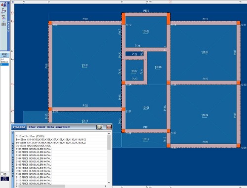Click the scroll up arrow in error list

click(109, 133)
